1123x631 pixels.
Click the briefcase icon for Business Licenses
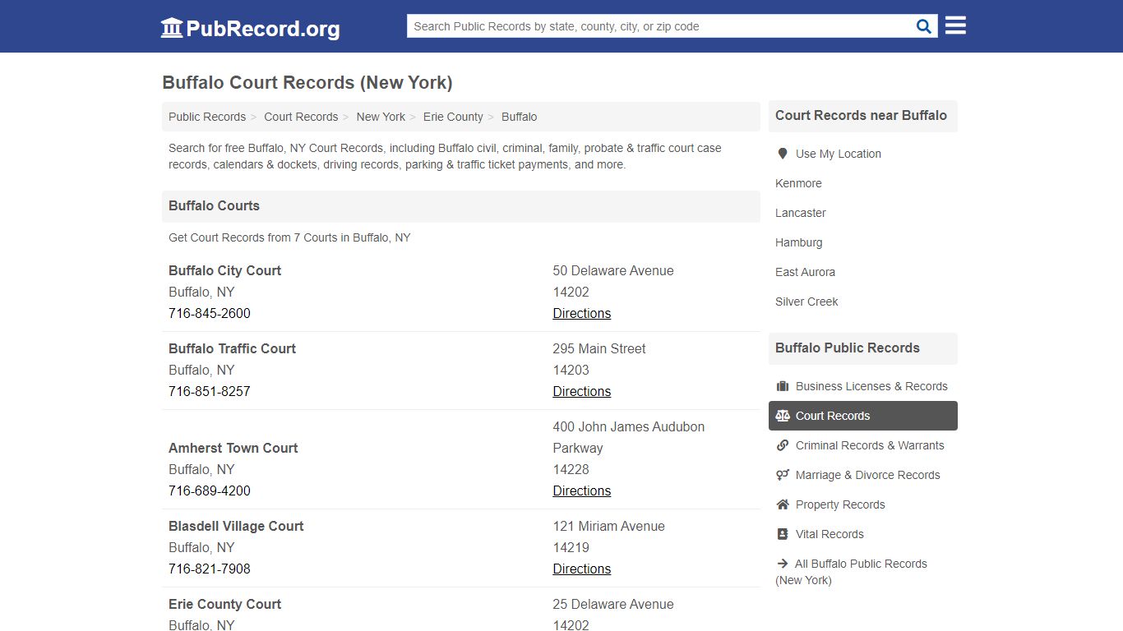[x=783, y=386]
